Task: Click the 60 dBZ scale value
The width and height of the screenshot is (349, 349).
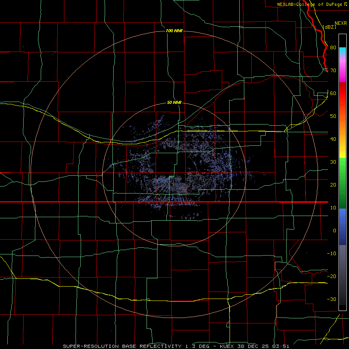Action: (x=333, y=93)
